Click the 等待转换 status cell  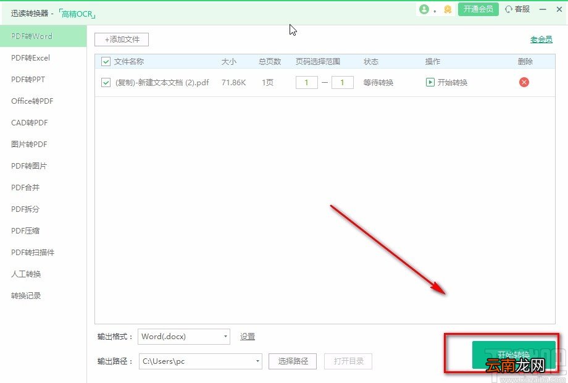pyautogui.click(x=378, y=83)
